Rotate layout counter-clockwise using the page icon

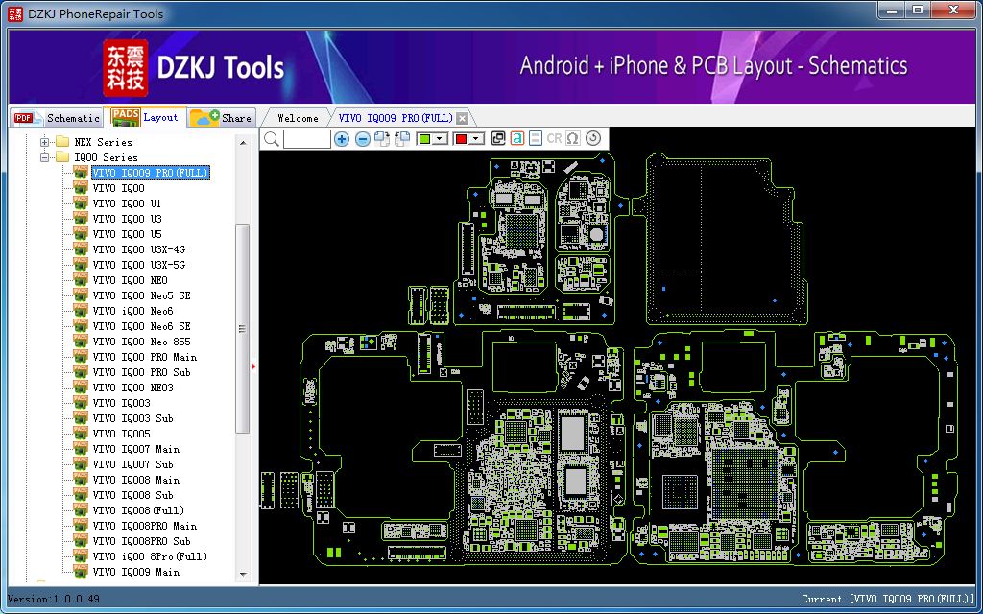click(402, 139)
